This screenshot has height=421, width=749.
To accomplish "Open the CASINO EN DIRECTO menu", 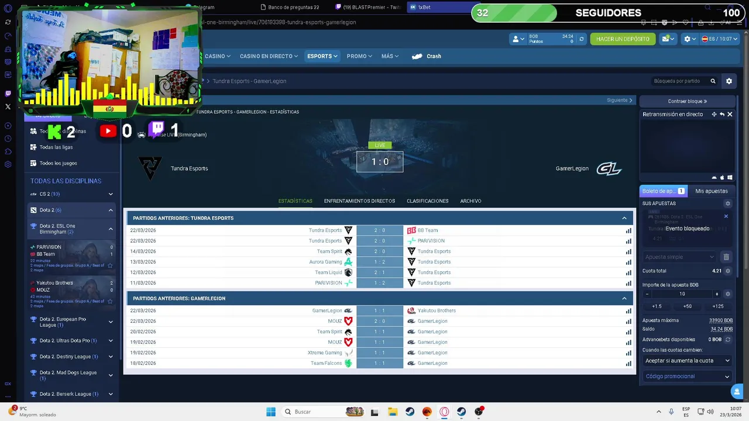I will pyautogui.click(x=269, y=56).
